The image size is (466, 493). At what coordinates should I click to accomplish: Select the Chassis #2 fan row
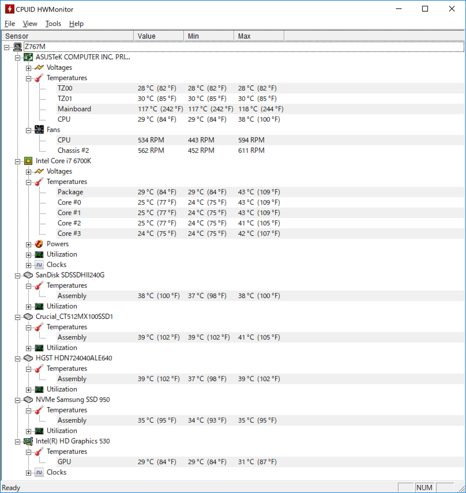pos(261,150)
